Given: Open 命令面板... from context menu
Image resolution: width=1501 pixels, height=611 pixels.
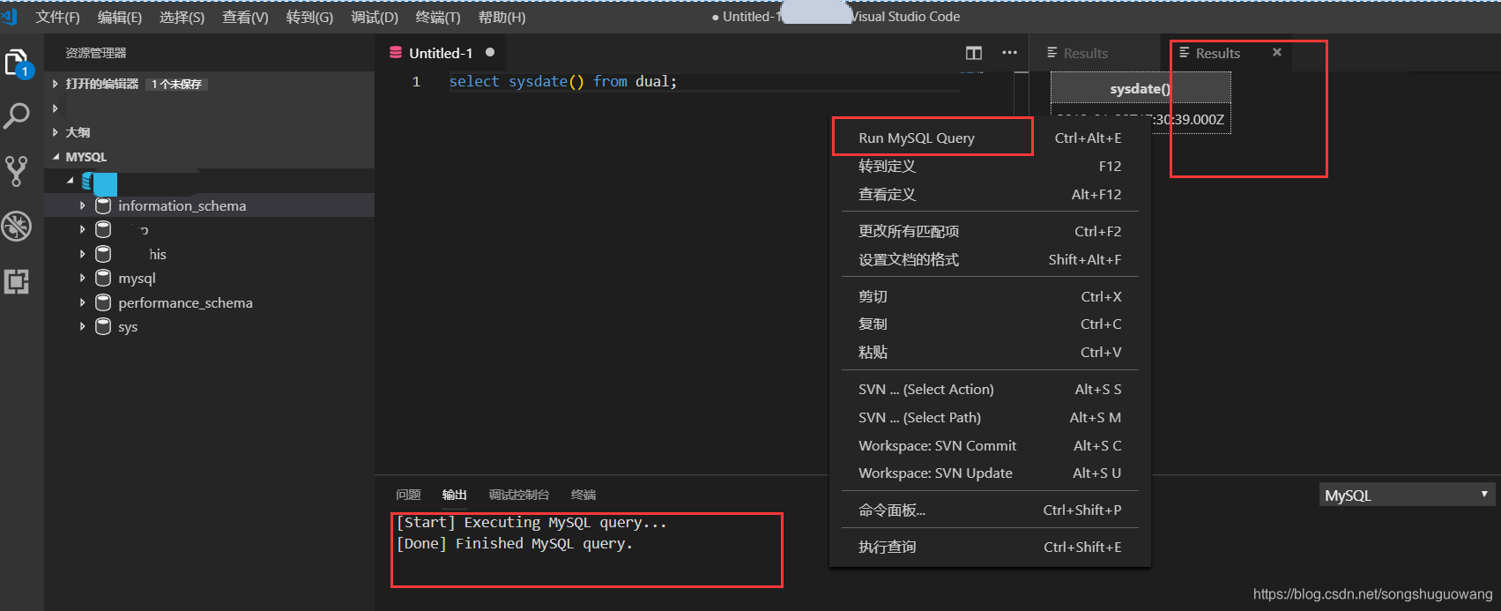Looking at the screenshot, I should tap(990, 510).
